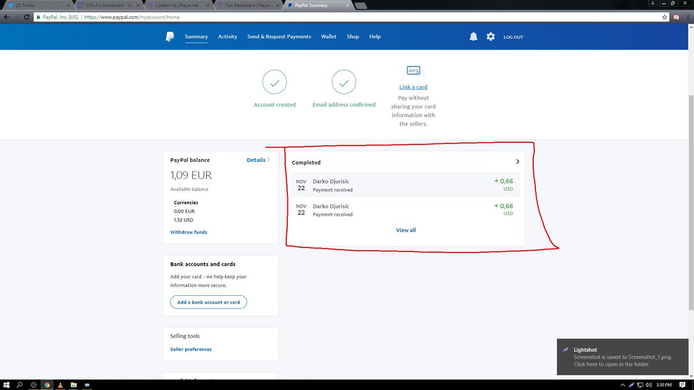This screenshot has height=390, width=694.
Task: Open Details of PayPal balance
Action: pos(259,160)
